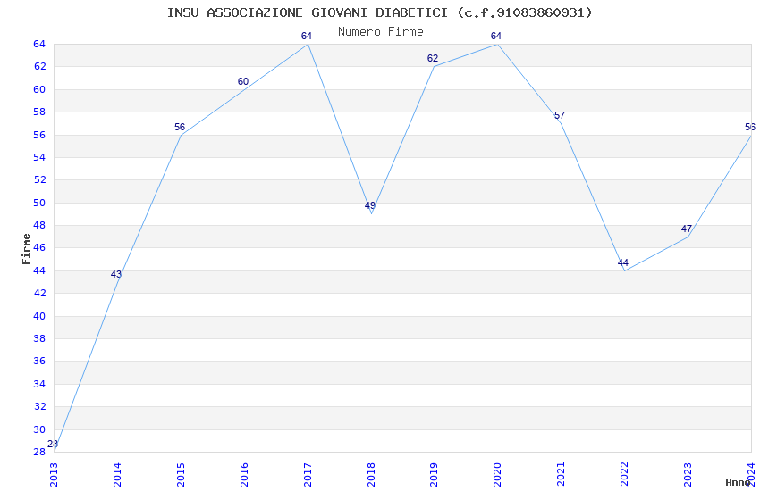Click the data label 49 for 2018
The width and height of the screenshot is (760, 491).
click(370, 205)
